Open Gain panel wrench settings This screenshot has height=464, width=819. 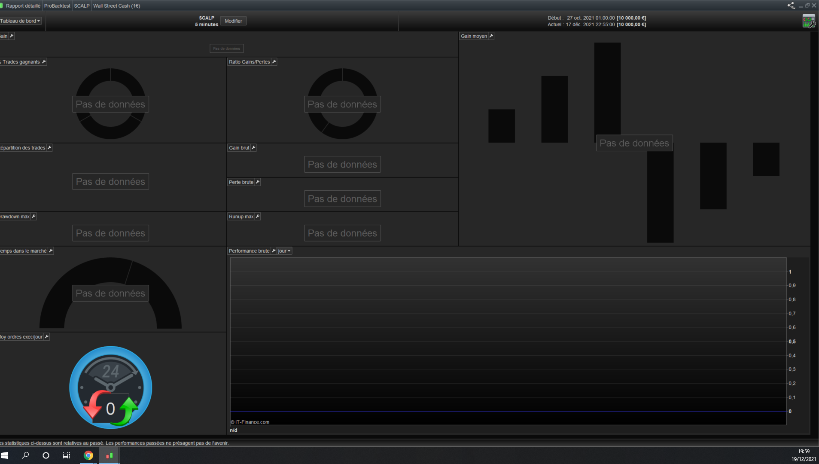click(12, 36)
